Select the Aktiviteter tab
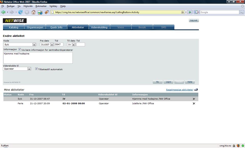The height and width of the screenshot is (148, 245). click(78, 27)
